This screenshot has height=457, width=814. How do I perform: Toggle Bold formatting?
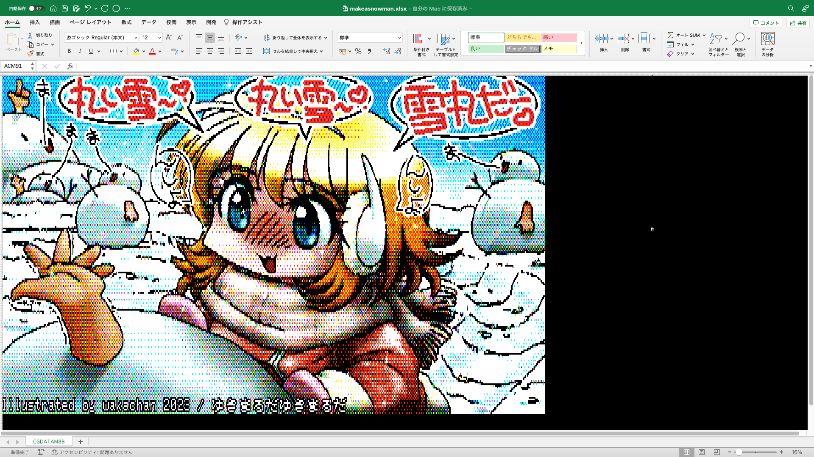(x=69, y=51)
